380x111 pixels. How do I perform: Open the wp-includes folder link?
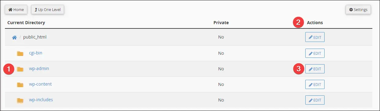coord(41,100)
